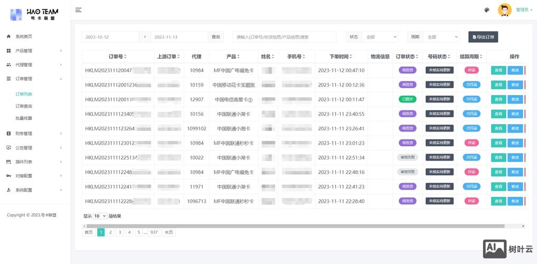
Task: Sort by 产品 column header
Action: click(x=233, y=56)
